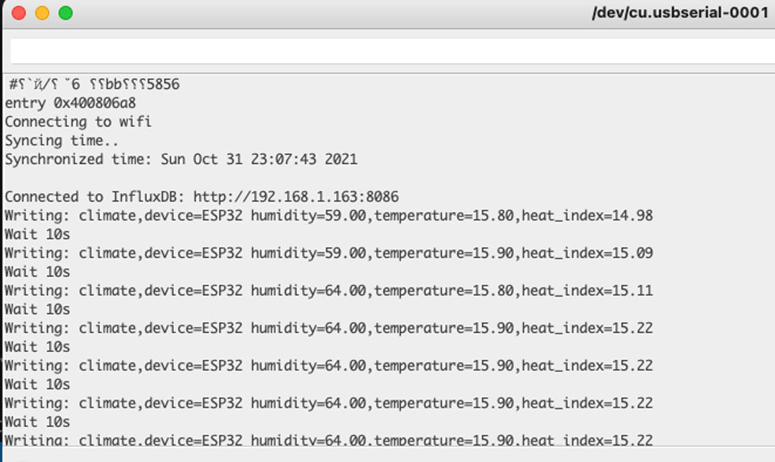Click Wait 10s below the heat_index=14.98 line
Image resolution: width=775 pixels, height=462 pixels.
pyautogui.click(x=38, y=234)
